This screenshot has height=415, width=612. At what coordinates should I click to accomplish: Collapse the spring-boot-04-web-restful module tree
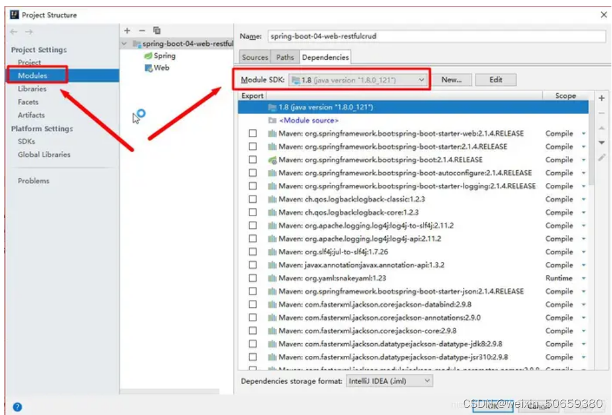[x=124, y=43]
